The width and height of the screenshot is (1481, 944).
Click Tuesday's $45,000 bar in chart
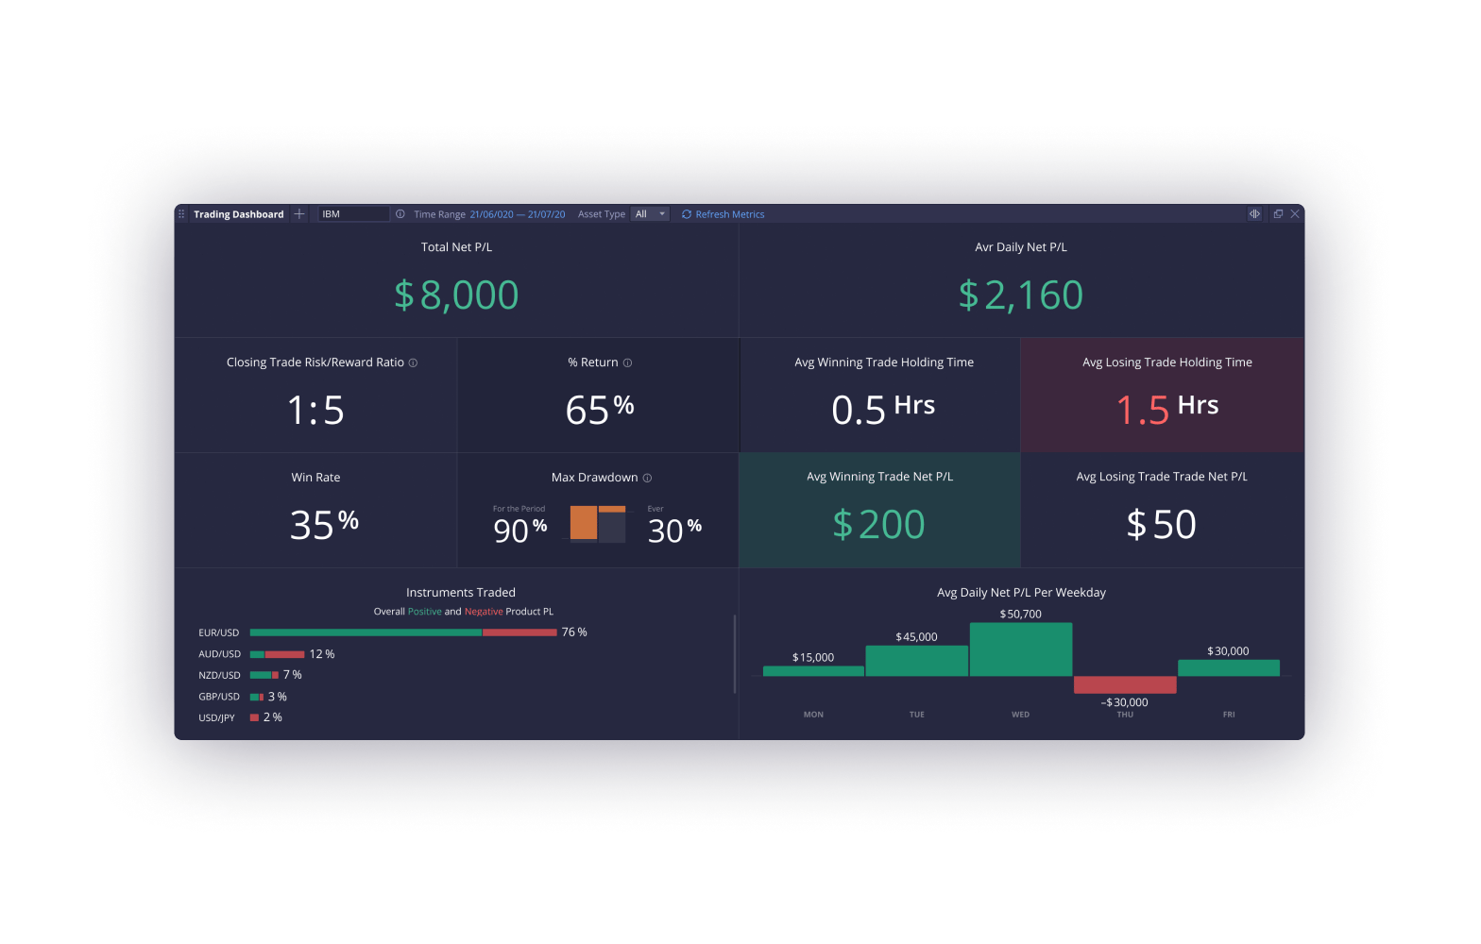(917, 661)
